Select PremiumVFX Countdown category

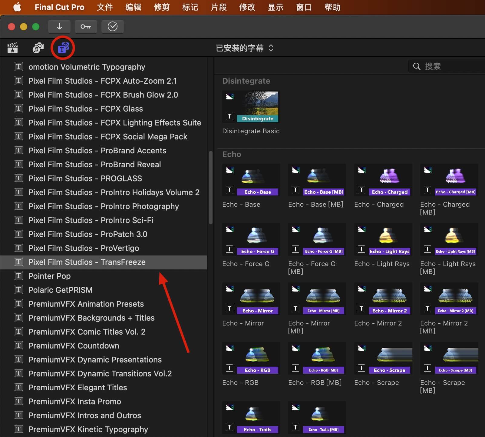click(x=74, y=346)
